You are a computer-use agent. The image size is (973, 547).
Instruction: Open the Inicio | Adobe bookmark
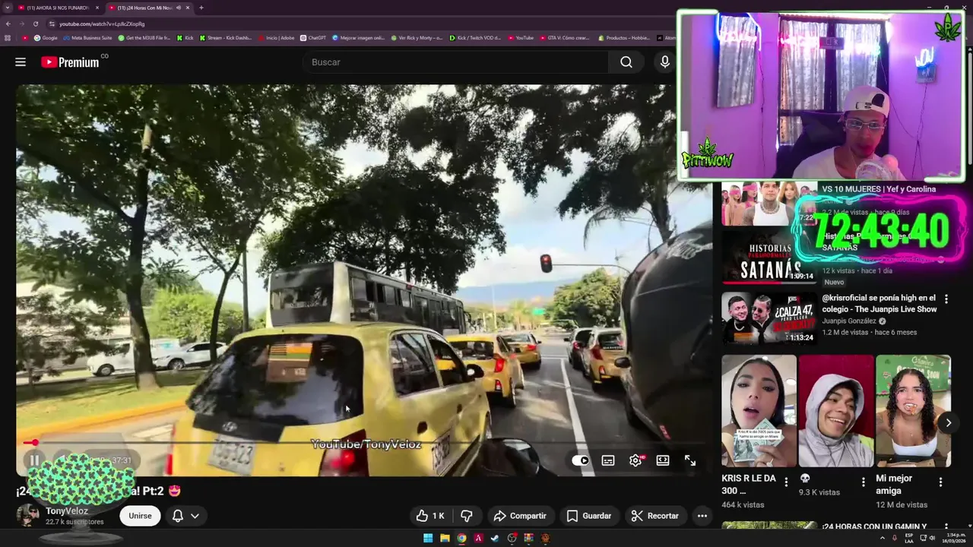pyautogui.click(x=277, y=38)
